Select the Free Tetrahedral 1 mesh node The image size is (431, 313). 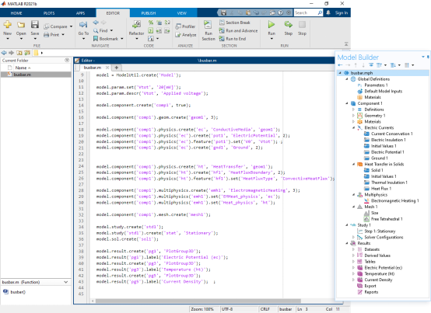[387, 219]
